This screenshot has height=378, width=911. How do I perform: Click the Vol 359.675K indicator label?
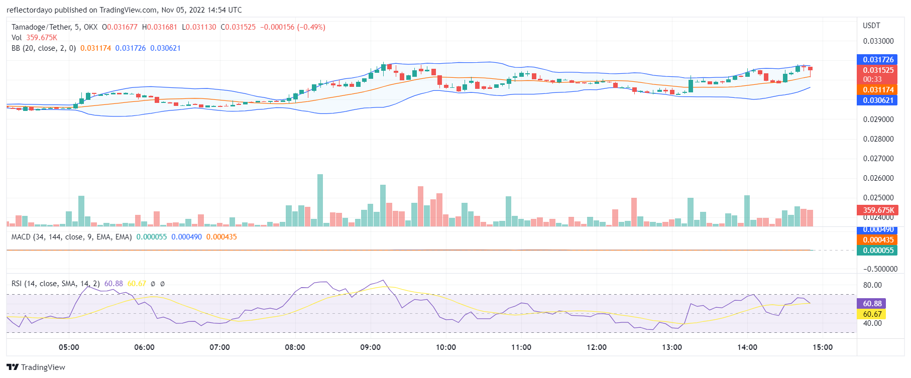click(x=34, y=38)
